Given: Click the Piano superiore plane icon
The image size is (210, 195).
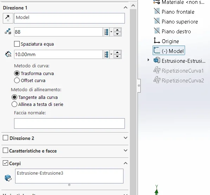Looking at the screenshot, I should pyautogui.click(x=157, y=21).
